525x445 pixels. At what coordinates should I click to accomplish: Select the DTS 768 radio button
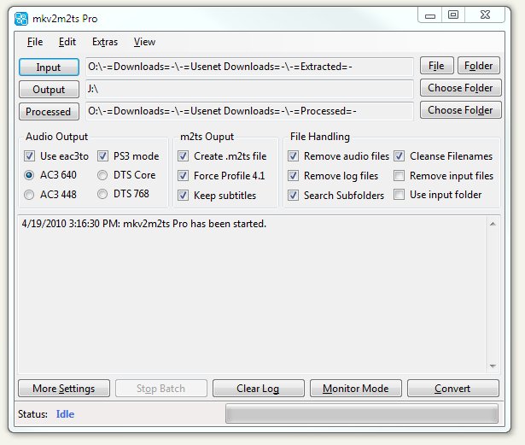pos(102,194)
